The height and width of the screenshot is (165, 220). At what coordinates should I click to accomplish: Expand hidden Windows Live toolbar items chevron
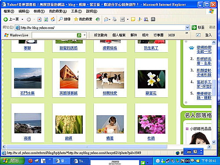click(x=187, y=33)
